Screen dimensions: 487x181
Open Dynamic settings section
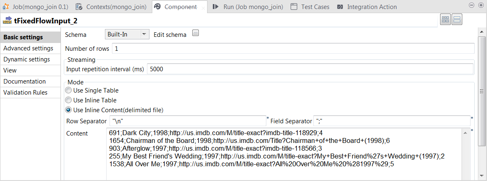pyautogui.click(x=27, y=59)
